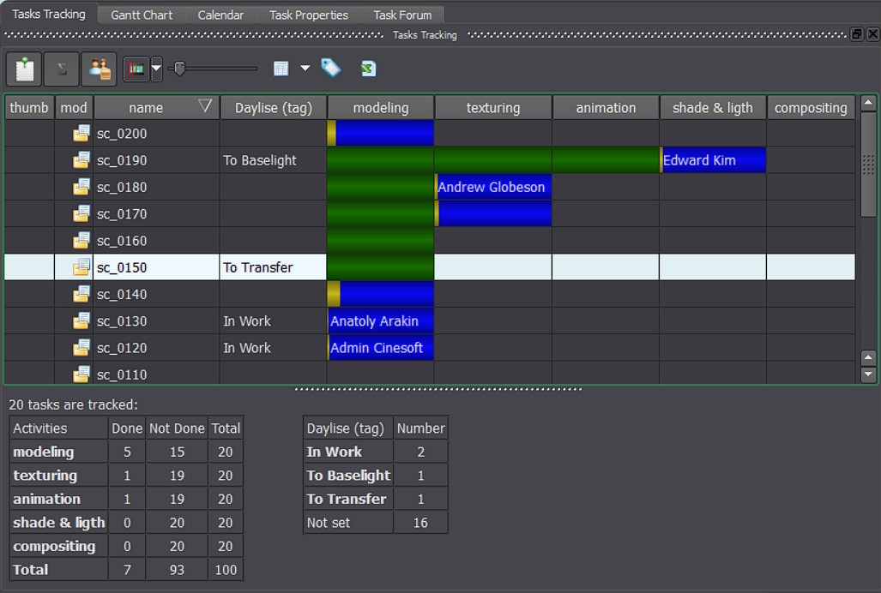This screenshot has height=593, width=881.
Task: Click the Daylise (tag) column header in the task grid
Action: coord(273,108)
